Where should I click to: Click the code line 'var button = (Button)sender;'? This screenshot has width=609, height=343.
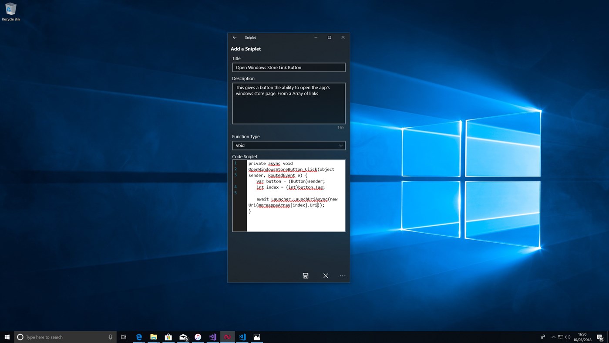[x=291, y=181]
